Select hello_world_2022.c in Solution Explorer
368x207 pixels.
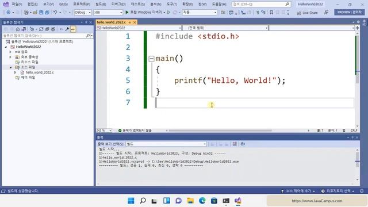pos(40,72)
